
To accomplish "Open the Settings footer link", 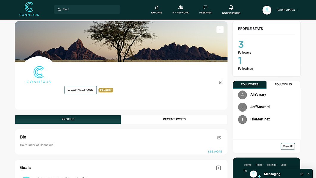I will pos(271,165).
